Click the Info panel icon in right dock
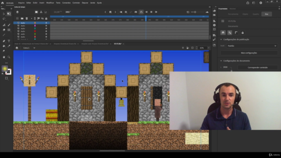This screenshot has height=158, width=281. tap(214, 25)
